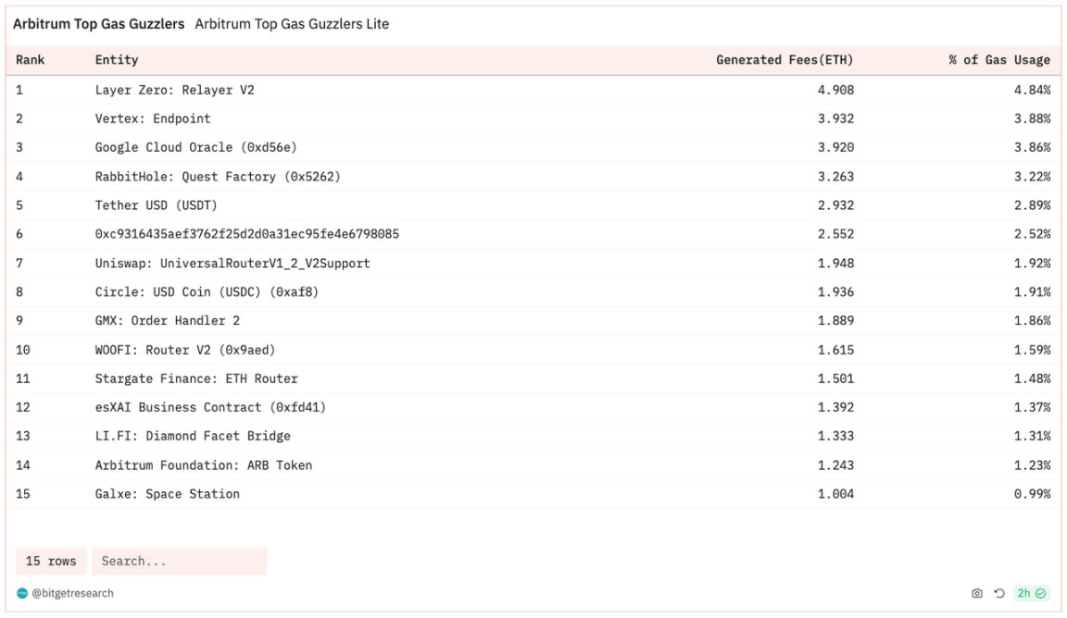Click the green verified checkmark icon
The image size is (1067, 618).
(x=1041, y=593)
